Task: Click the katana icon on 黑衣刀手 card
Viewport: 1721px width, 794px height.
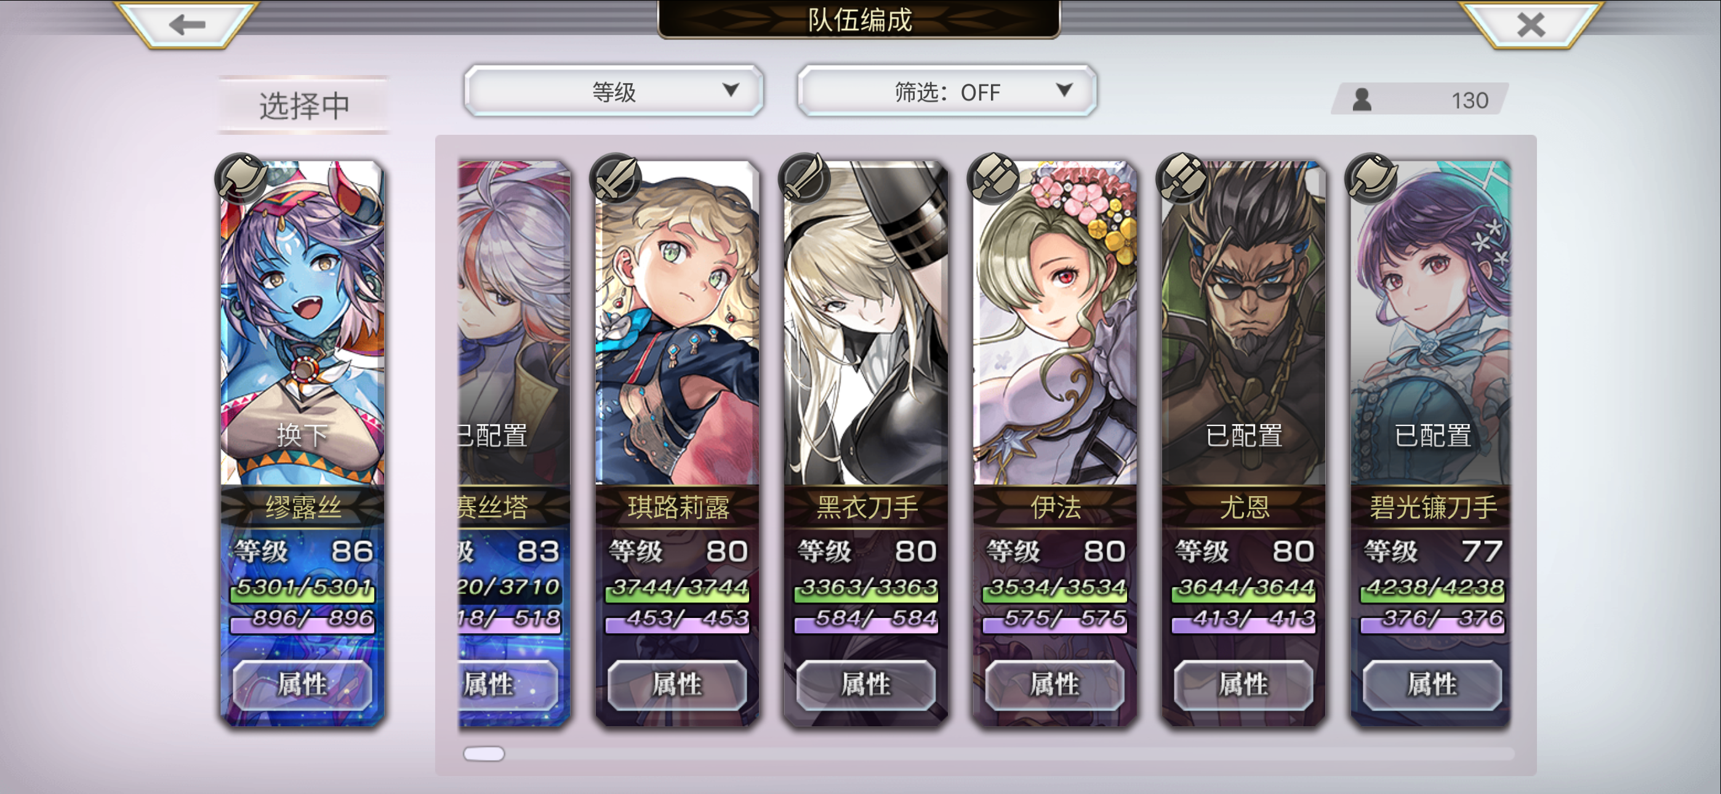Action: (x=804, y=178)
